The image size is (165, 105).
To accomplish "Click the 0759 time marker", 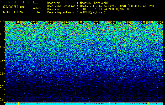I will click(x=144, y=23).
